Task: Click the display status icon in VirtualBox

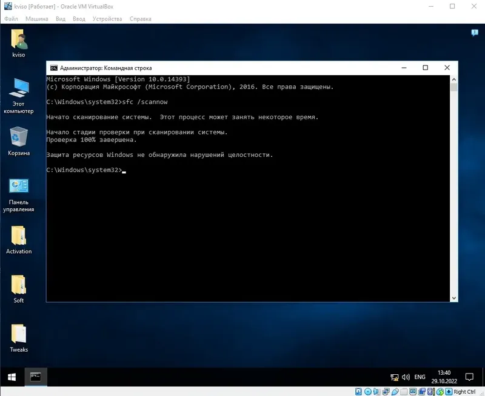Action: click(412, 392)
